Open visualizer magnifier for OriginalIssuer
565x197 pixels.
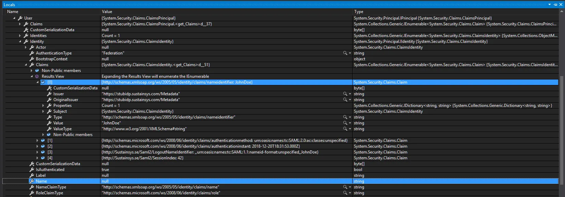[345, 100]
